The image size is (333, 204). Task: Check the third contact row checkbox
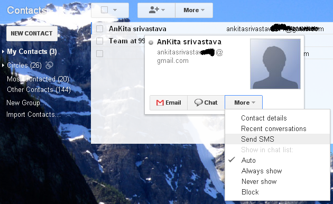(x=99, y=53)
